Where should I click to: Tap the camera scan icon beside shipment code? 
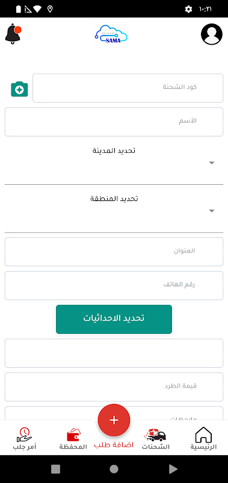point(19,89)
